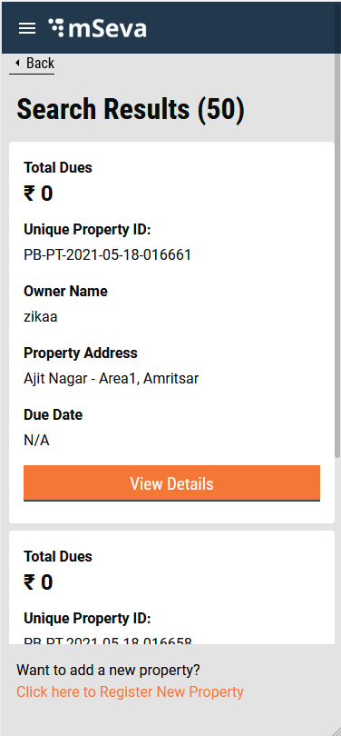
Task: Open the hamburger navigation menu
Action: tap(26, 29)
